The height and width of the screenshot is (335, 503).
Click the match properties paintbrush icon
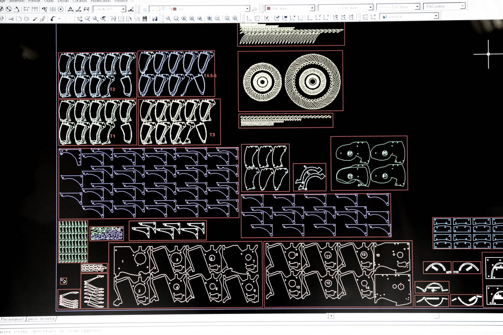coord(34,19)
